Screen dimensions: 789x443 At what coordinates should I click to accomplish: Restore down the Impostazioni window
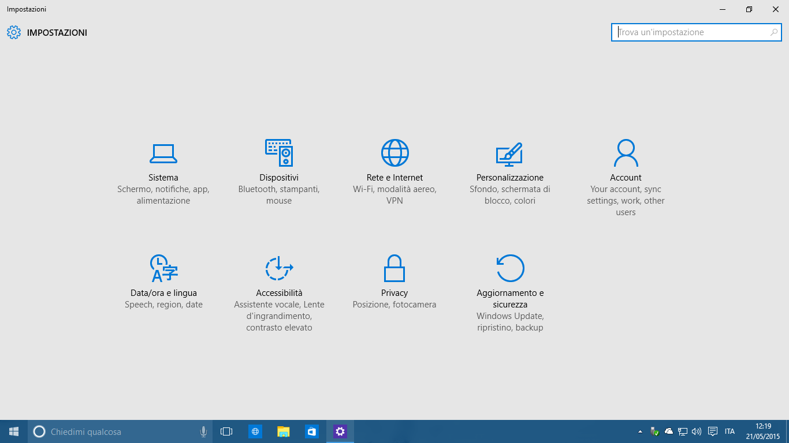[x=749, y=9]
